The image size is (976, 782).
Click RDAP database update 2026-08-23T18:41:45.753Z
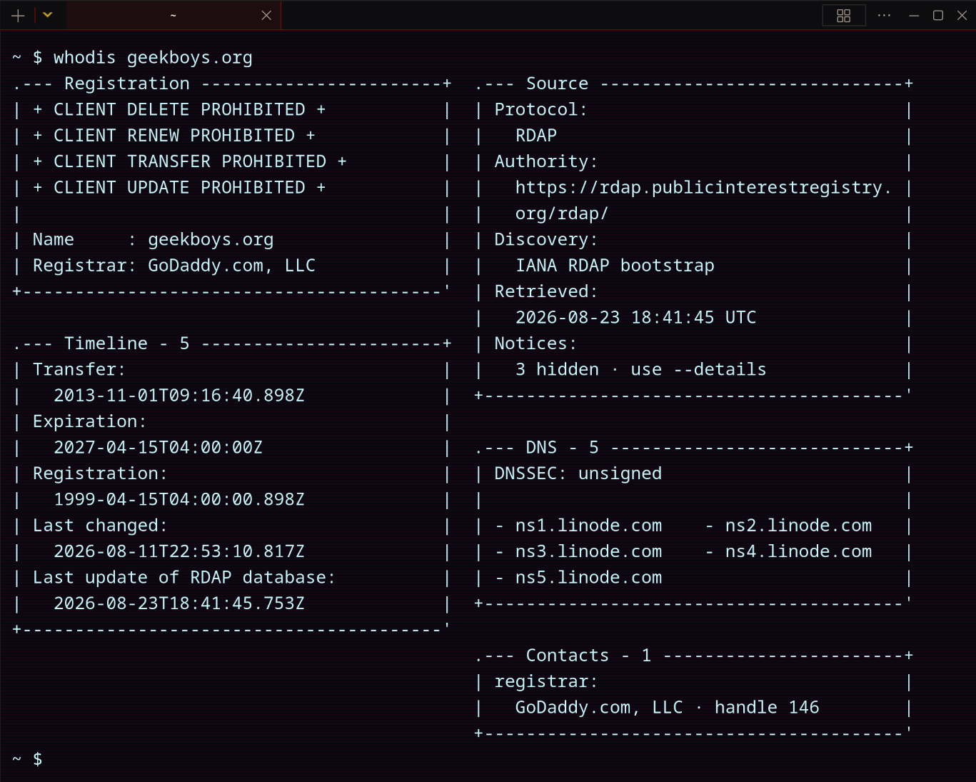coord(179,604)
